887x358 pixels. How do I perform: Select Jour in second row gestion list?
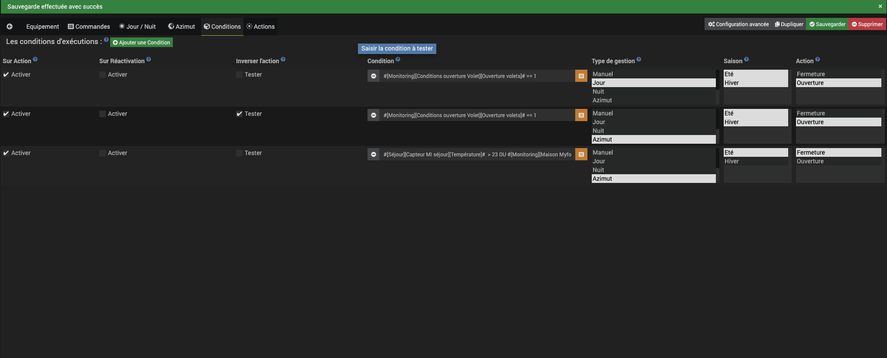coord(653,122)
